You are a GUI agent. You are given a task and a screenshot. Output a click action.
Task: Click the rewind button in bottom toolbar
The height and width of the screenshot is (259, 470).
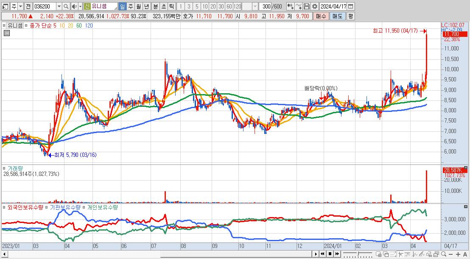coord(322,254)
